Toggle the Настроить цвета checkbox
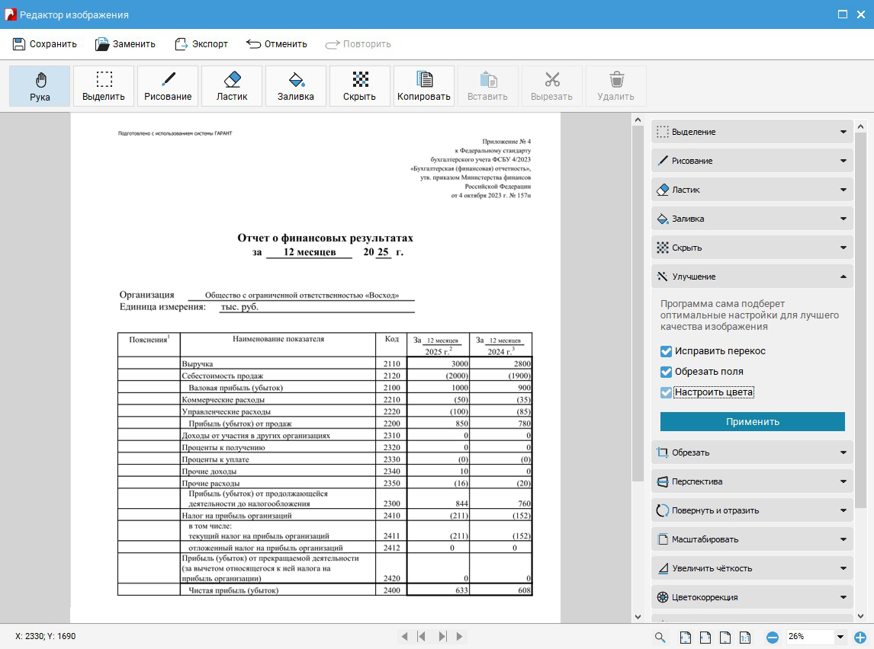 click(665, 393)
